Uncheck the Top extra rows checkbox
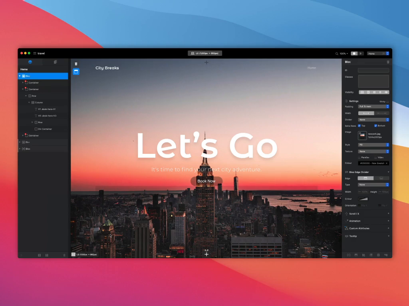Viewport: 409px width, 306px height. [359, 126]
